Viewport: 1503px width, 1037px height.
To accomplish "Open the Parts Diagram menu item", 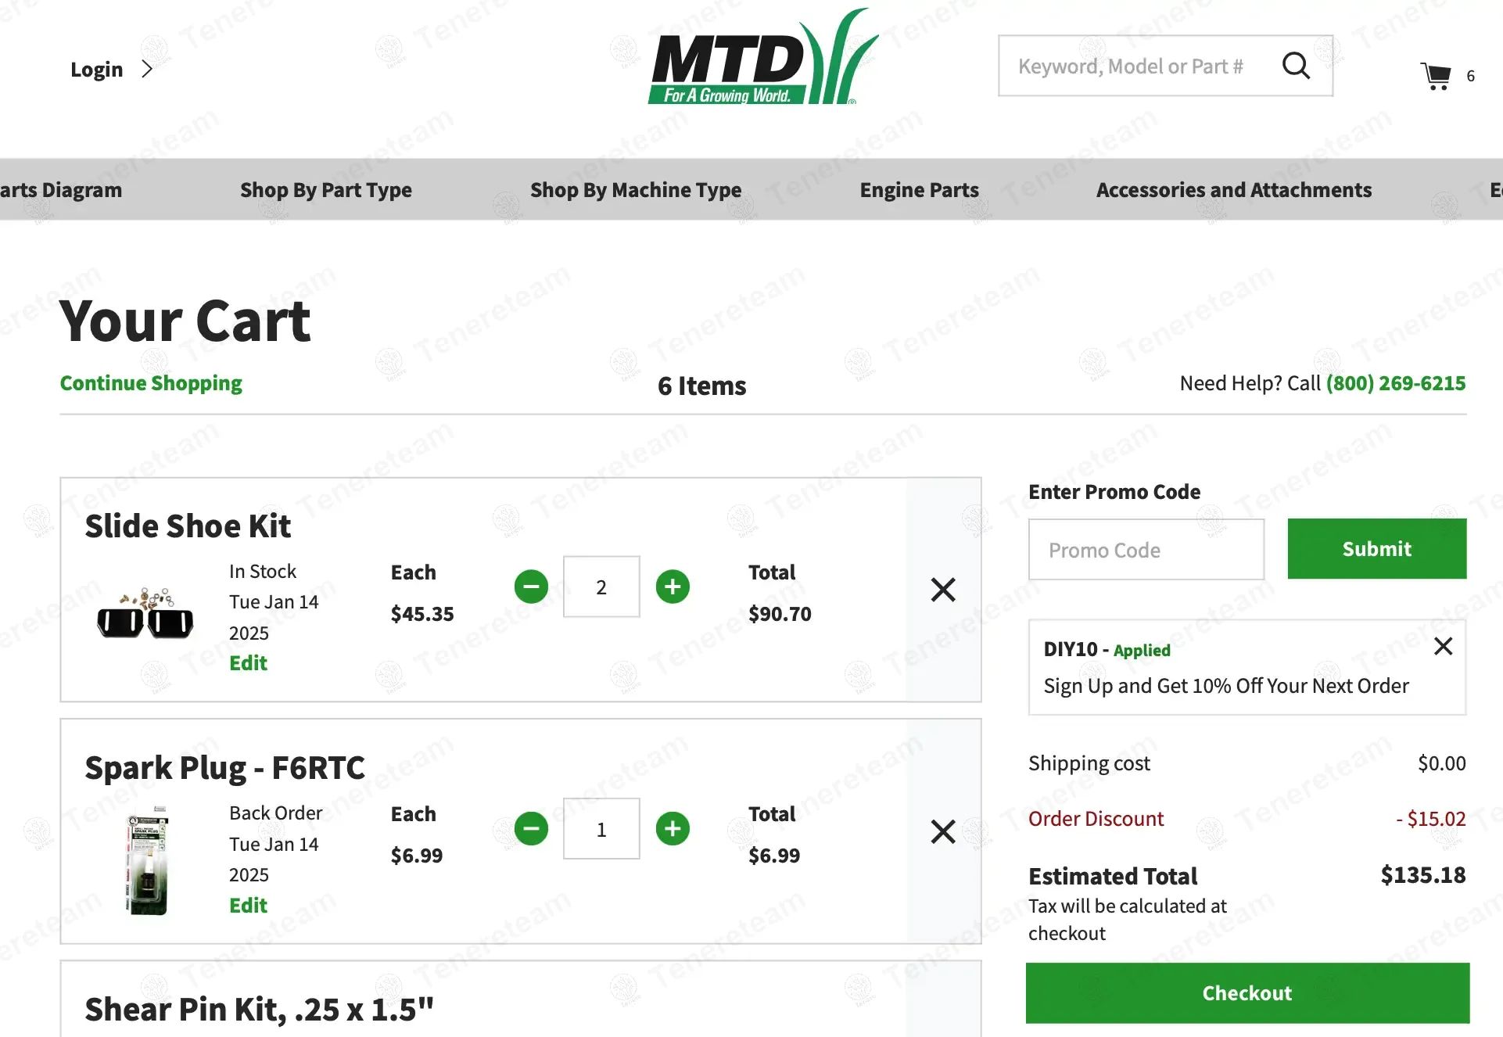I will pyautogui.click(x=61, y=190).
